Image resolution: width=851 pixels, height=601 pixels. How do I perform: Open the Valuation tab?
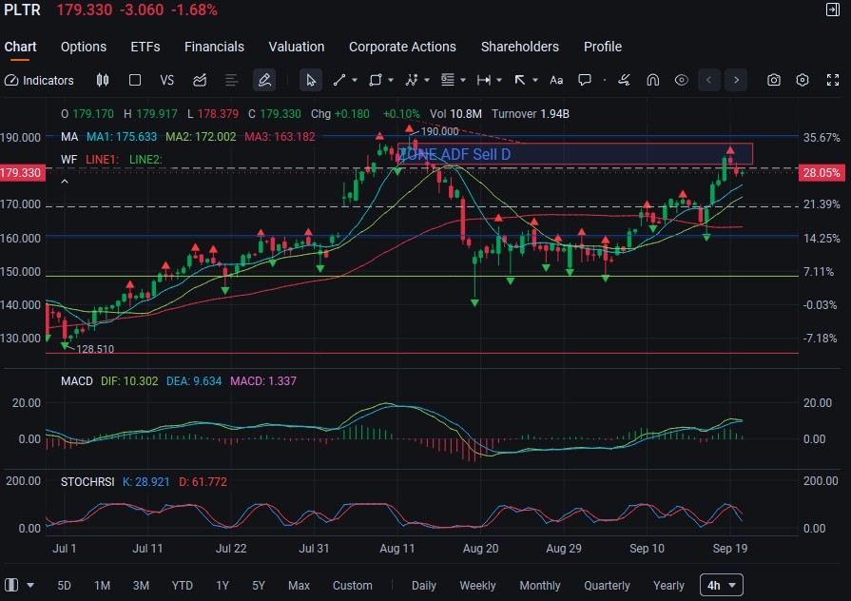[297, 47]
